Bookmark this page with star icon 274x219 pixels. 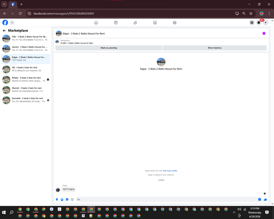click(251, 14)
